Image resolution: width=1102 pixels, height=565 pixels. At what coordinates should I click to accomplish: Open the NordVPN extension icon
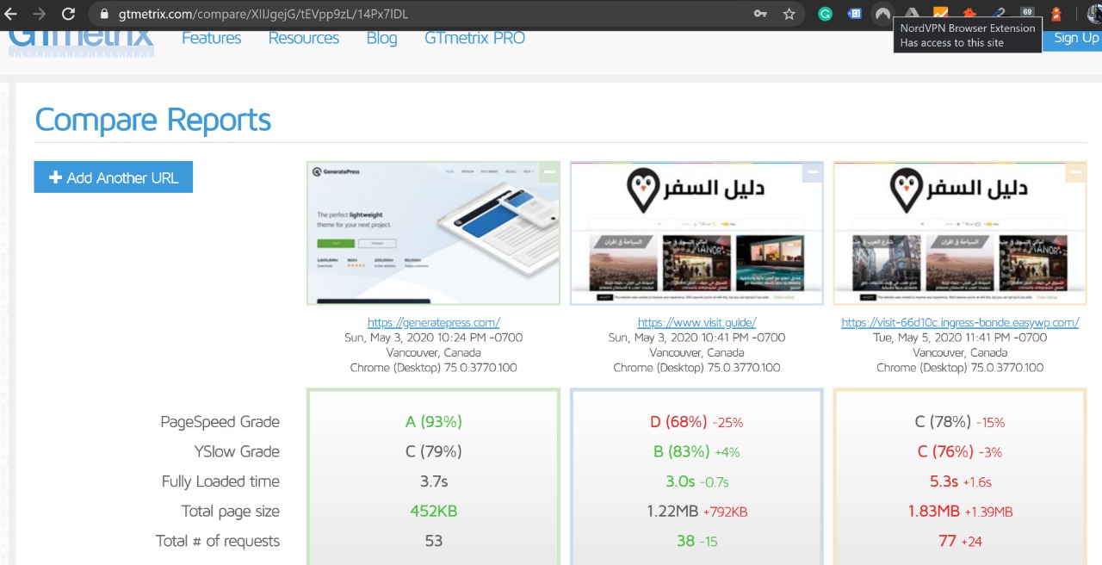882,14
